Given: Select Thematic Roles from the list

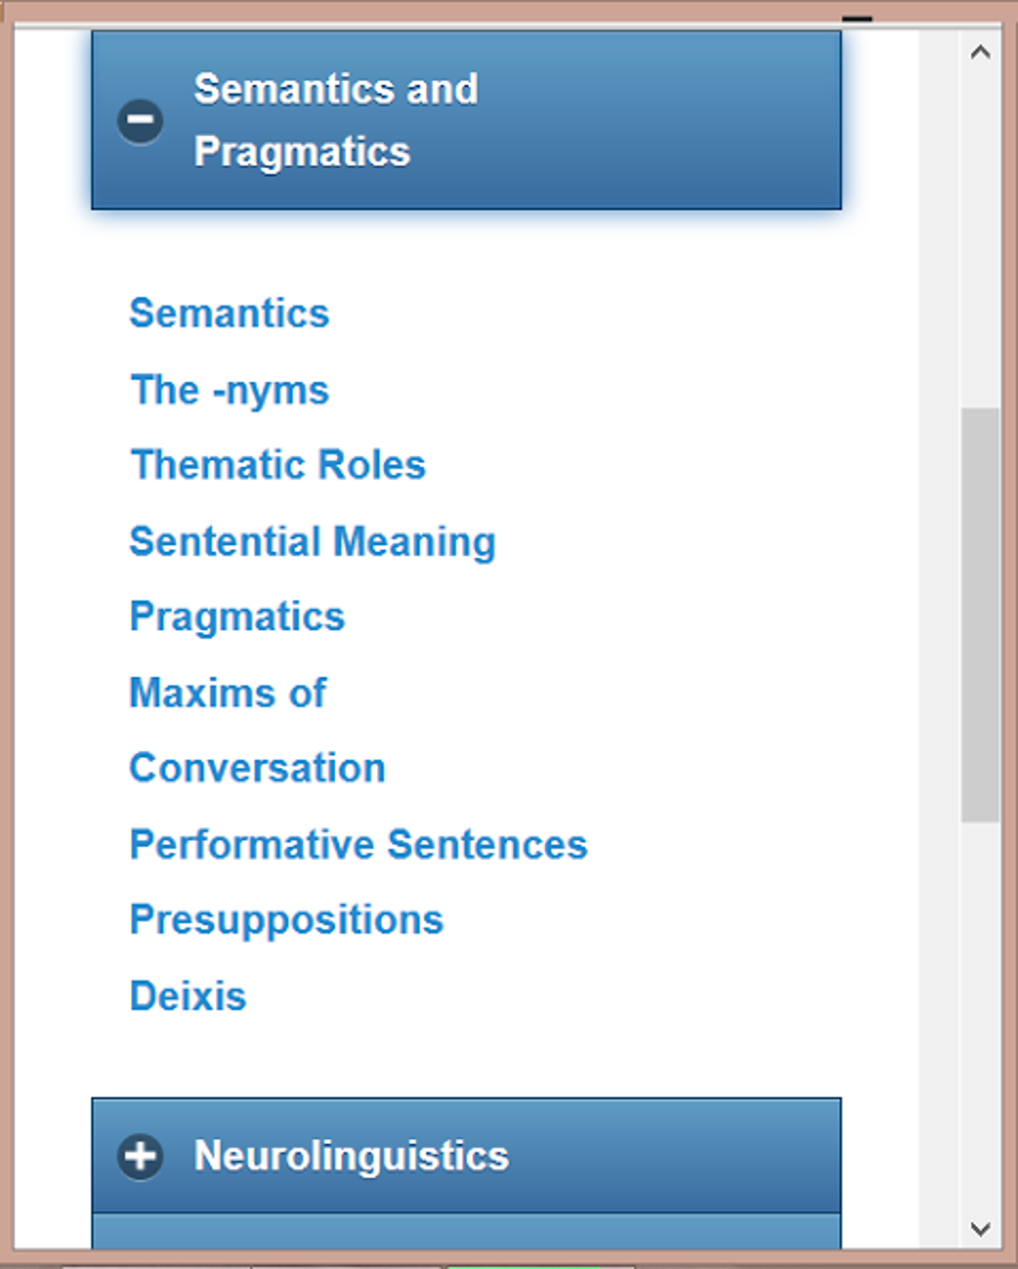Looking at the screenshot, I should coord(276,464).
